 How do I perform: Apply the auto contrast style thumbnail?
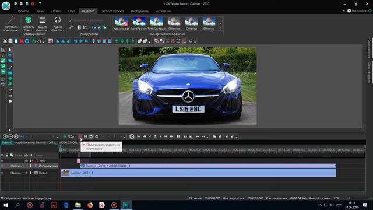[x=157, y=23]
